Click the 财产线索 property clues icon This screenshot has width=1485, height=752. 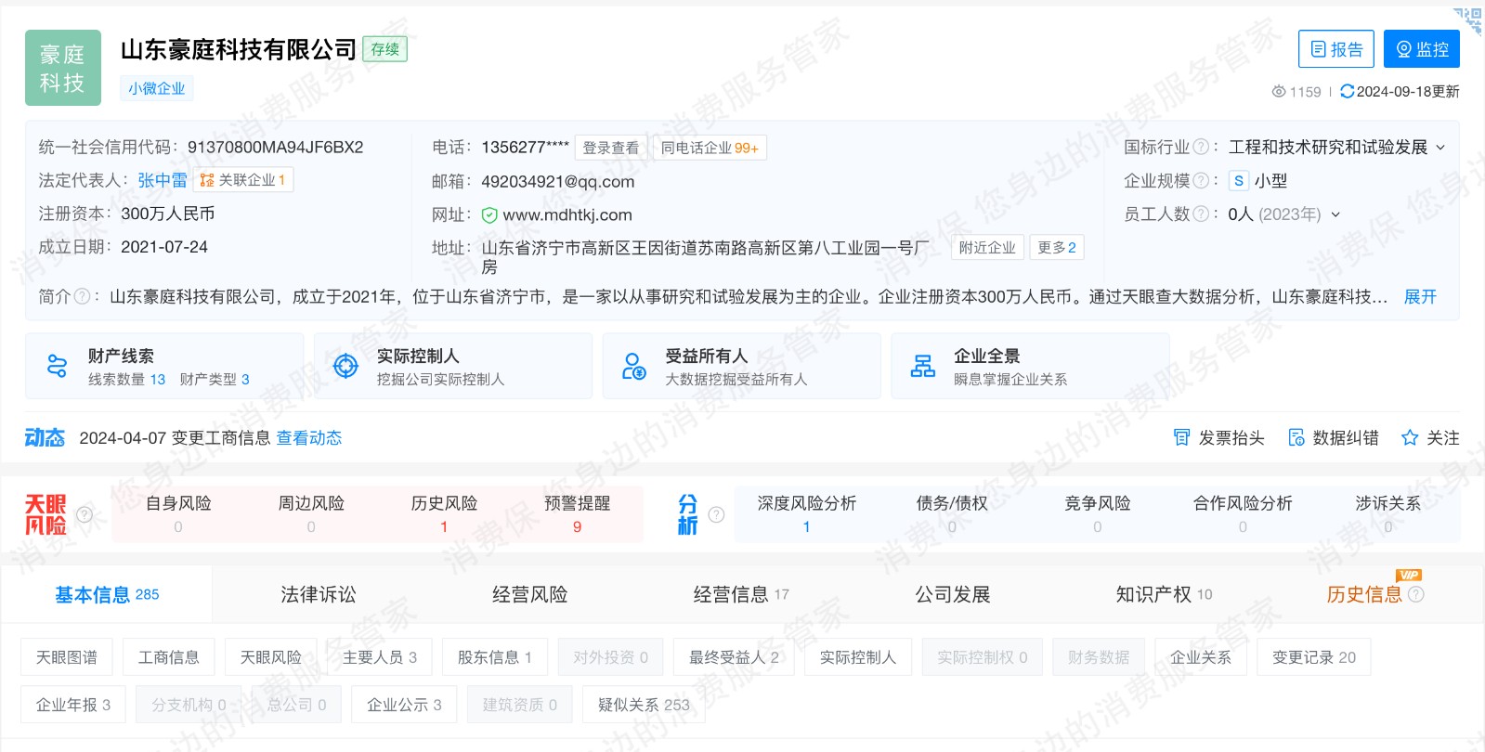(57, 366)
